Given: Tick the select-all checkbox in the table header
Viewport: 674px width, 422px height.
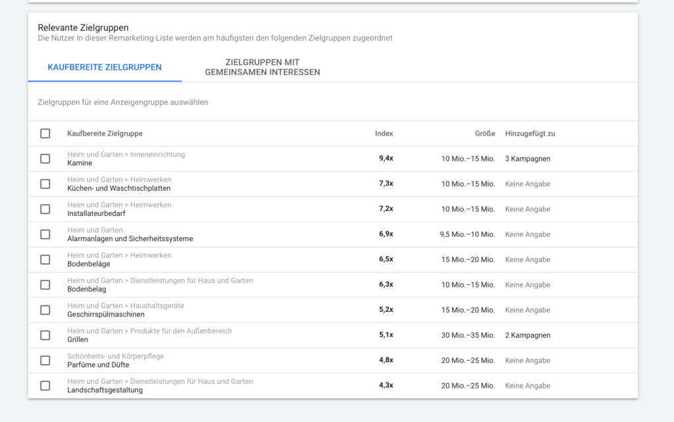Looking at the screenshot, I should (45, 134).
